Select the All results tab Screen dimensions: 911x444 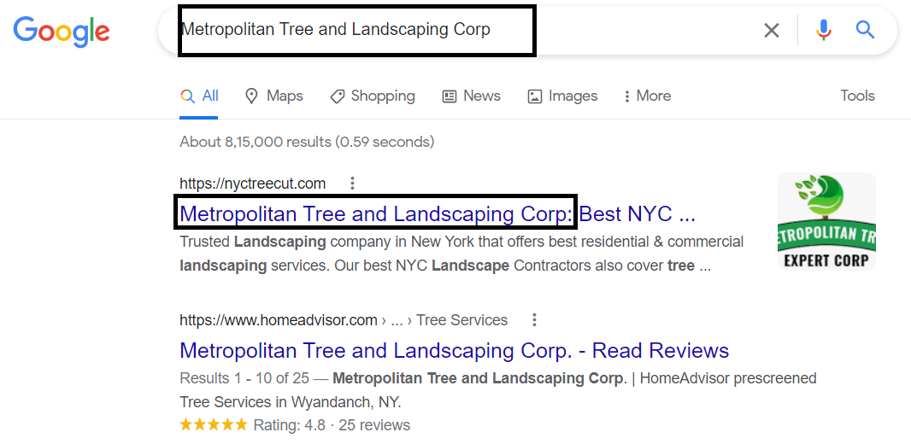[x=200, y=96]
